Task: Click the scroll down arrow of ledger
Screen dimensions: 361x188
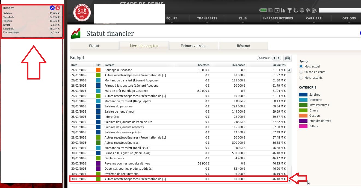Action: point(289,181)
